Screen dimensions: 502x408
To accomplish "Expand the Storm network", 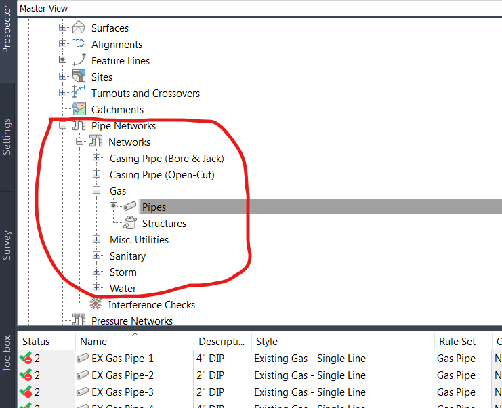I will (97, 272).
